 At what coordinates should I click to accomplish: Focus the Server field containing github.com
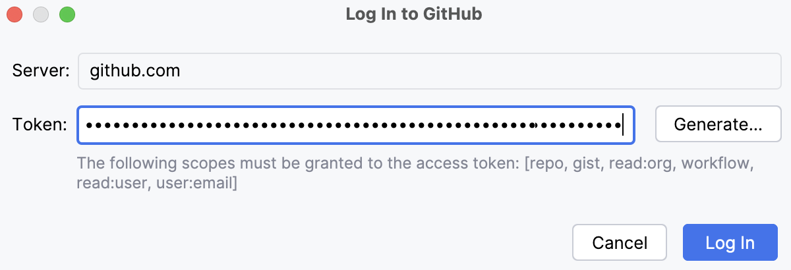pos(428,70)
